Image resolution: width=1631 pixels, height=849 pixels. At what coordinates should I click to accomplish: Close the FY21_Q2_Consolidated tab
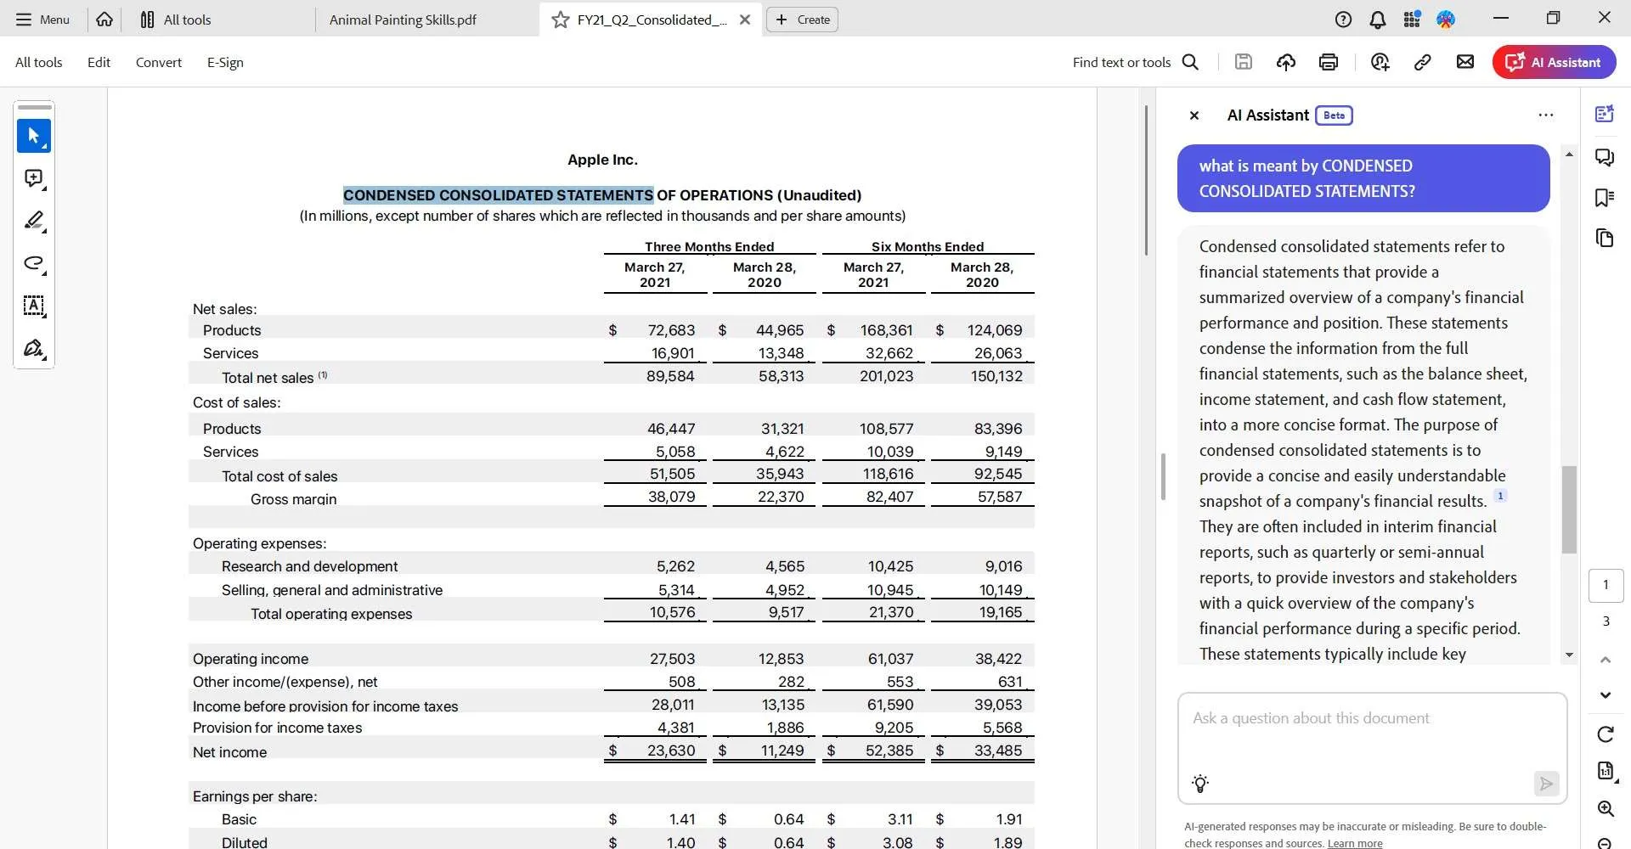tap(745, 20)
